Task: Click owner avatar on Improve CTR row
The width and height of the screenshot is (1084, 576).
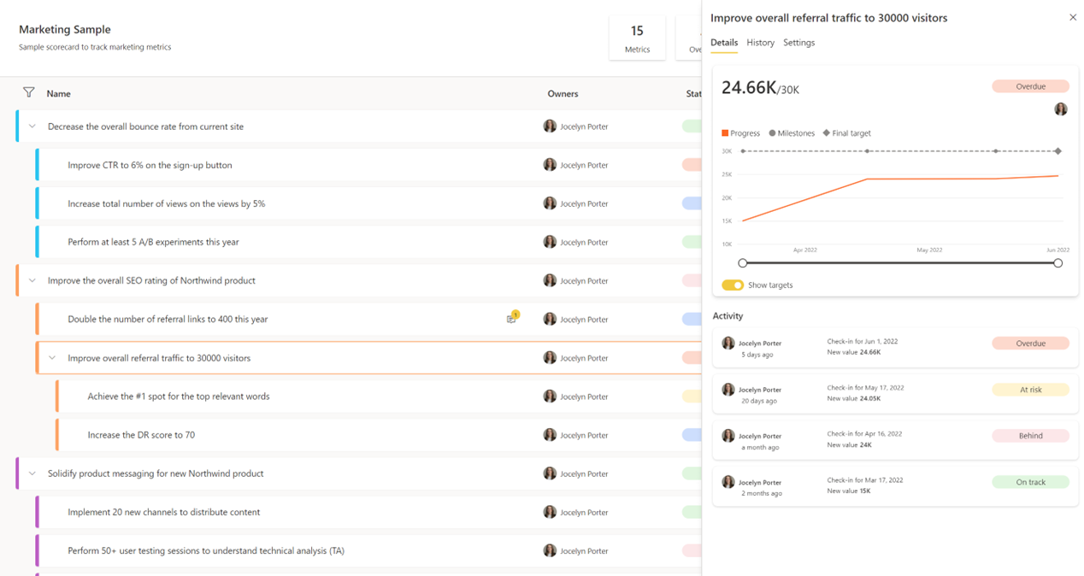Action: point(550,165)
